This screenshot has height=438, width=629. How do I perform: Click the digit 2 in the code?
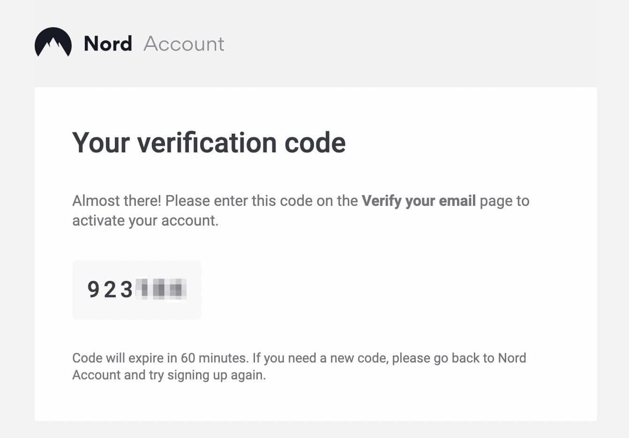pyautogui.click(x=110, y=289)
